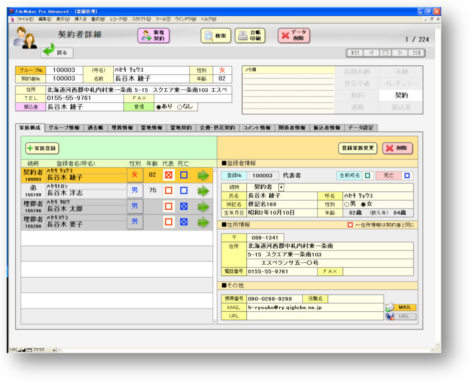The image size is (473, 381).
Task: Click the 台帳印刷 ledger print button
Action: point(250,35)
